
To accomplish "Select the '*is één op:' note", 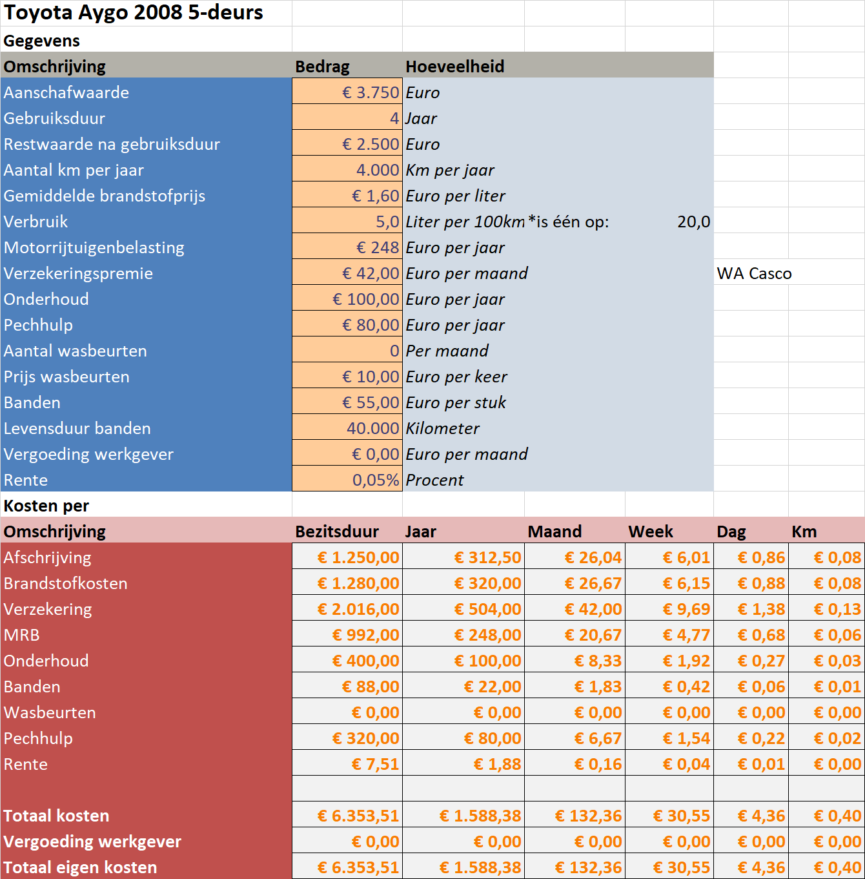I will coord(569,222).
